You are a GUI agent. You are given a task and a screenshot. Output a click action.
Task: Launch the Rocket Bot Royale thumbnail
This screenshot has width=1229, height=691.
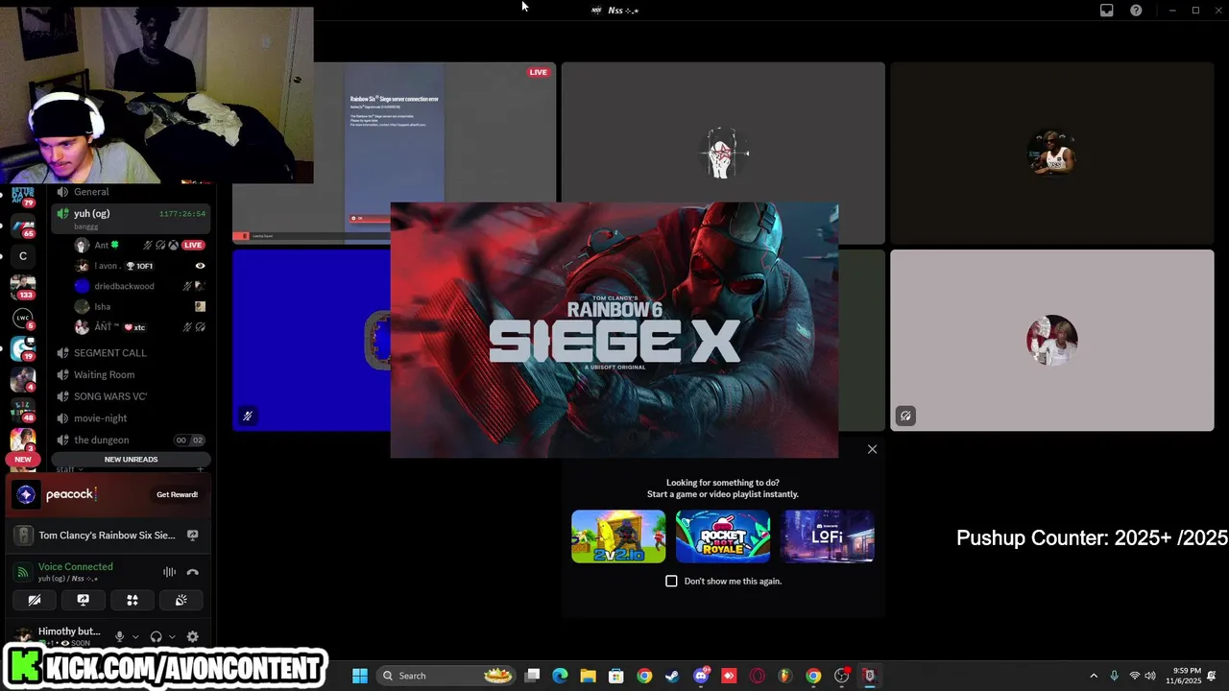click(723, 536)
